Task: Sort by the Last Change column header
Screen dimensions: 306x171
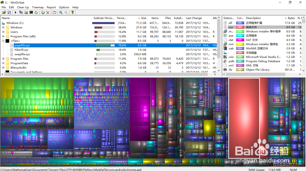Action: [x=198, y=18]
